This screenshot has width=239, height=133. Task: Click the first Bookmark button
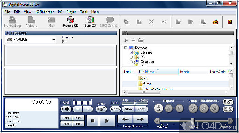point(204,108)
